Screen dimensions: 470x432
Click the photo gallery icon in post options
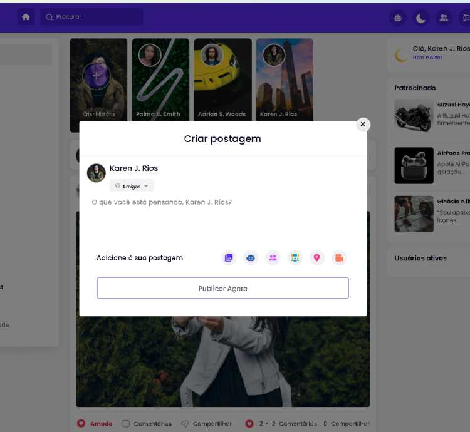point(229,257)
